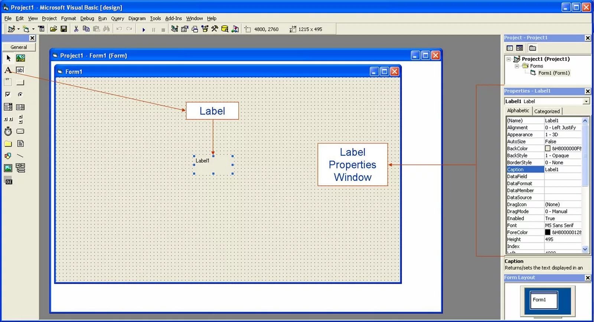Viewport: 594px width, 322px height.
Task: Select the Shape control tool
Action: pyautogui.click(x=8, y=156)
